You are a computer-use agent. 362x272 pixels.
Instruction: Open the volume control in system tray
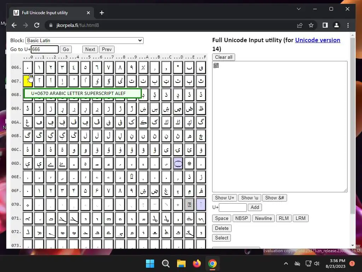tap(317, 263)
